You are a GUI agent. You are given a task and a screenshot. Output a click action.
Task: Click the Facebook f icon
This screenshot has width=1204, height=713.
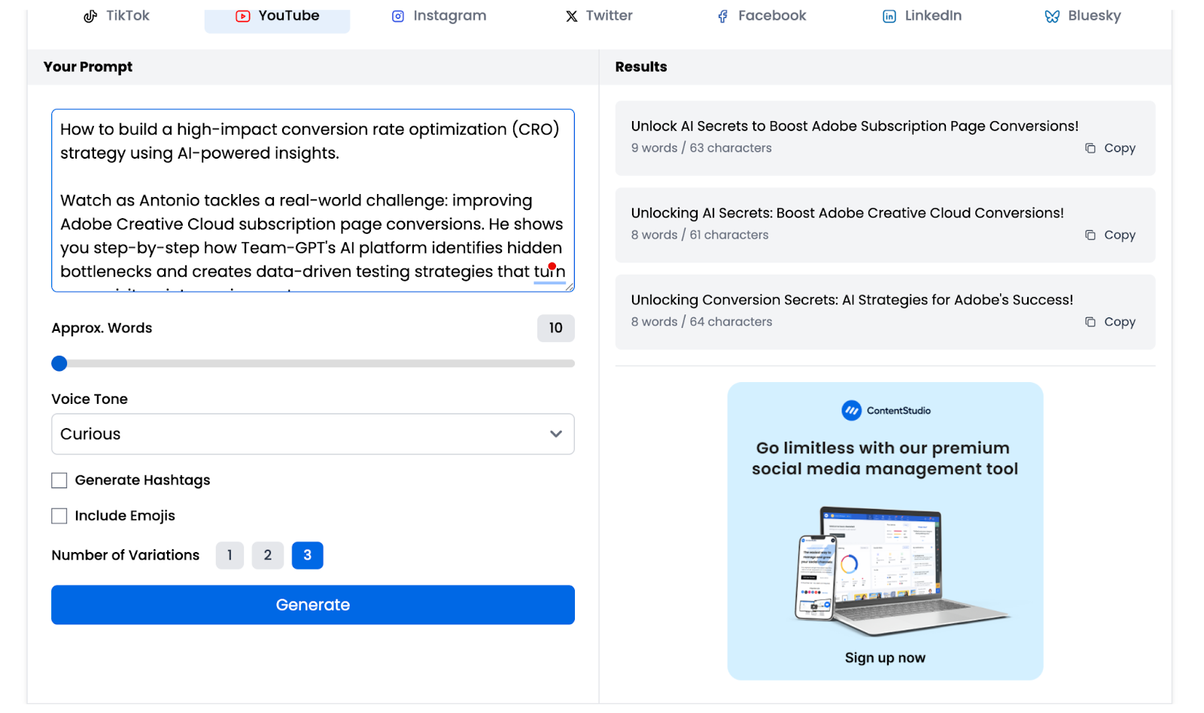[x=723, y=16]
